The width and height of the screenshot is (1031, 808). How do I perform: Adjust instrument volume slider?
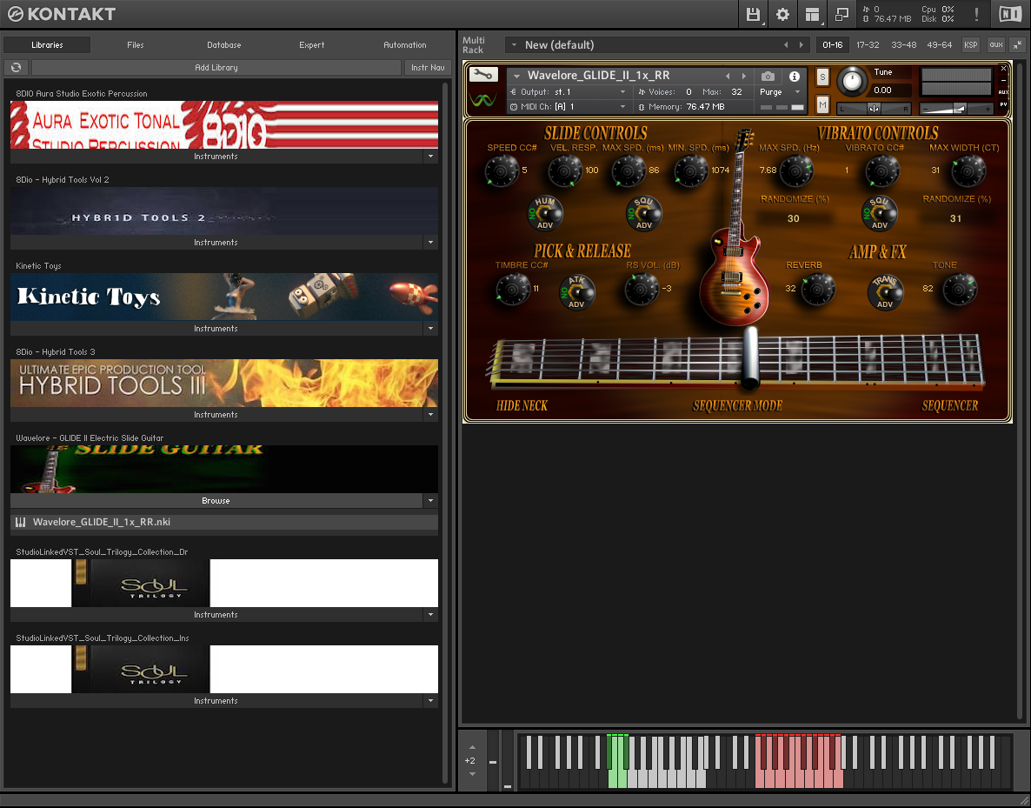click(957, 108)
